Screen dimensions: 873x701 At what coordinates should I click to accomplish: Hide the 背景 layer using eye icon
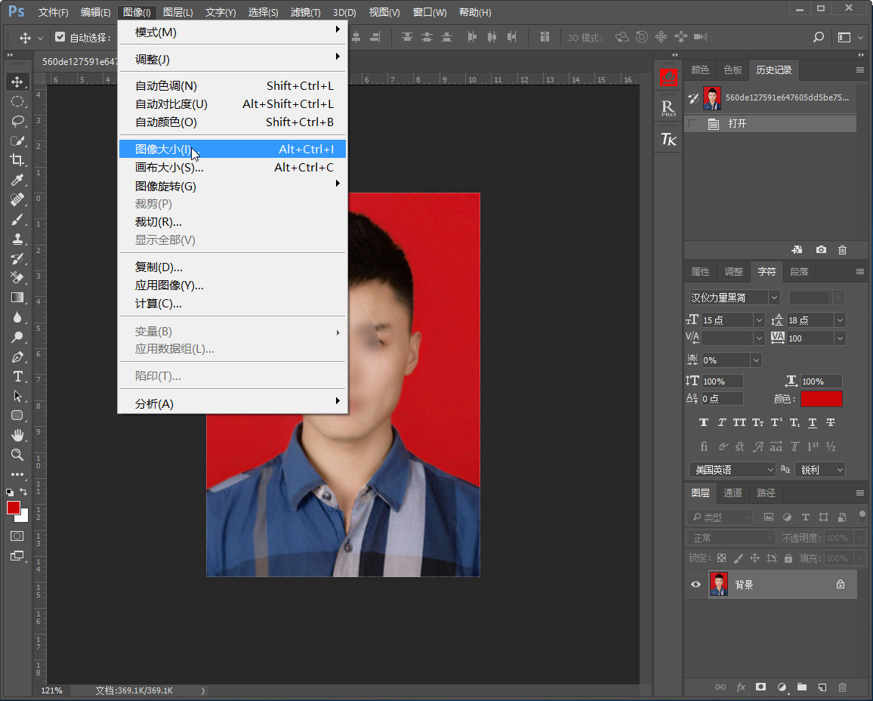pos(696,585)
